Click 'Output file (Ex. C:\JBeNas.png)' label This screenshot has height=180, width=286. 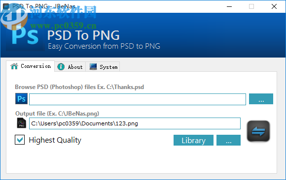point(57,114)
